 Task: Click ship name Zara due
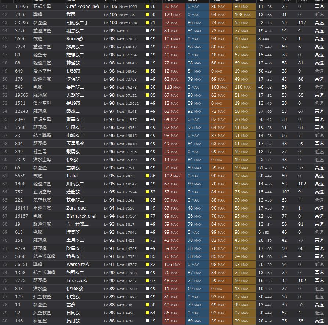pyautogui.click(x=76, y=208)
